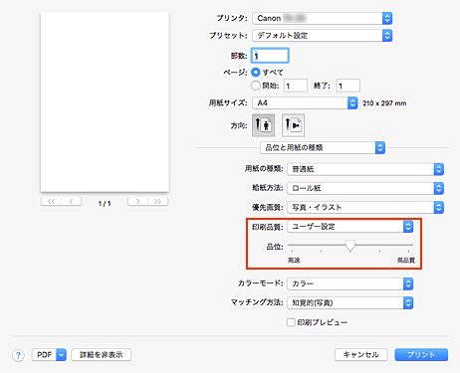Select the 開始 page range radio button

(256, 86)
